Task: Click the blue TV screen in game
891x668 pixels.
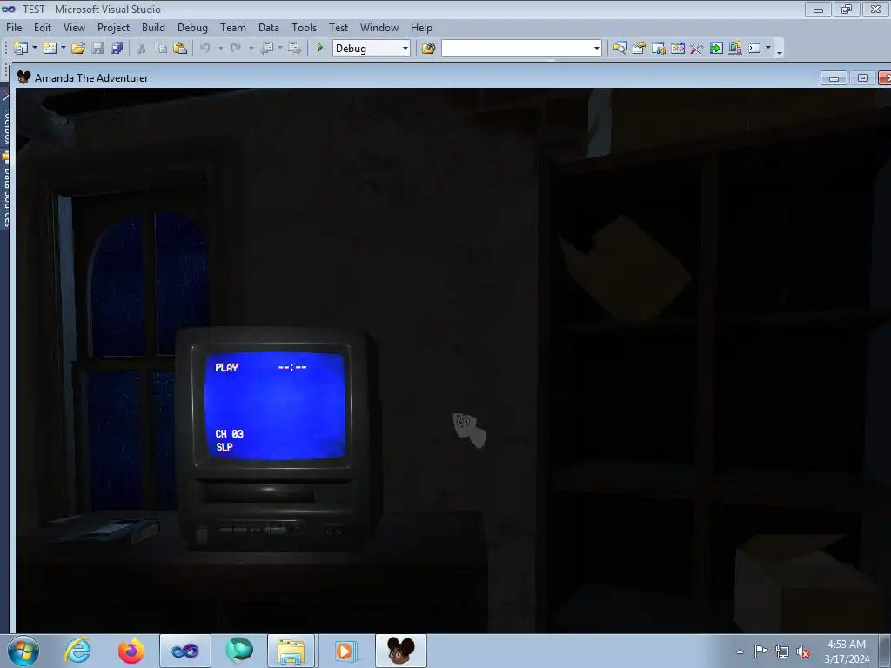Action: (274, 405)
